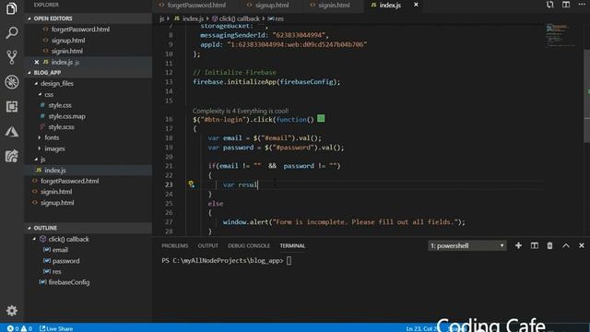Screen dimensions: 590x332
Task: Create a new terminal with plus icon
Action: [x=518, y=245]
